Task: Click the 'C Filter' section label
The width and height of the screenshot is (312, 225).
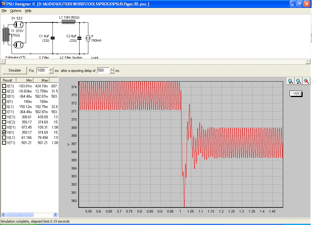Action: [x=44, y=57]
